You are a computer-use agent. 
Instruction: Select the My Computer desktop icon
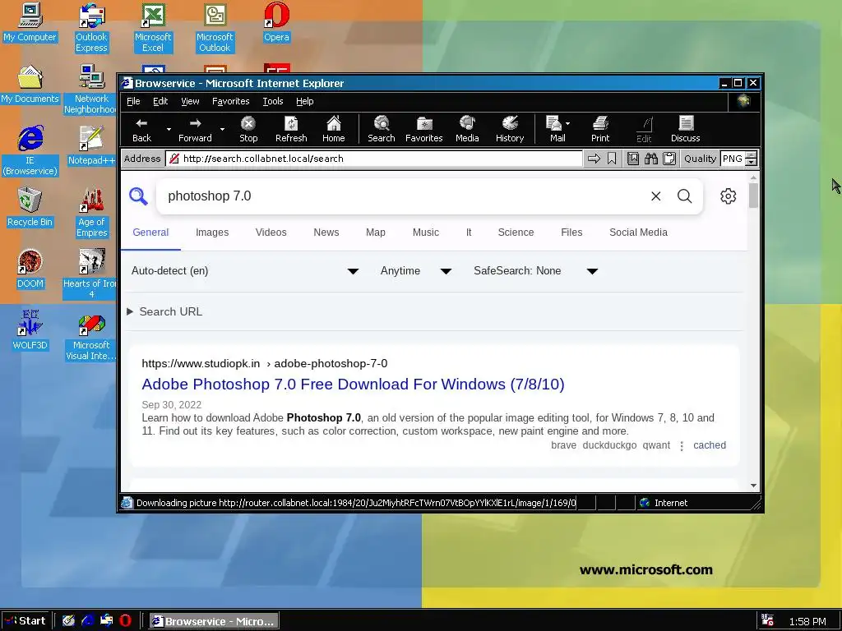(30, 22)
